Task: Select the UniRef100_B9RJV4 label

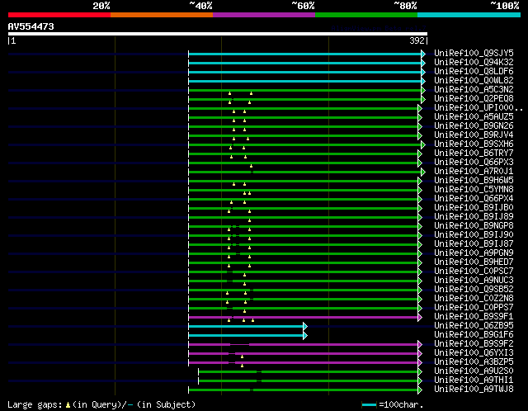Action: pyautogui.click(x=474, y=135)
